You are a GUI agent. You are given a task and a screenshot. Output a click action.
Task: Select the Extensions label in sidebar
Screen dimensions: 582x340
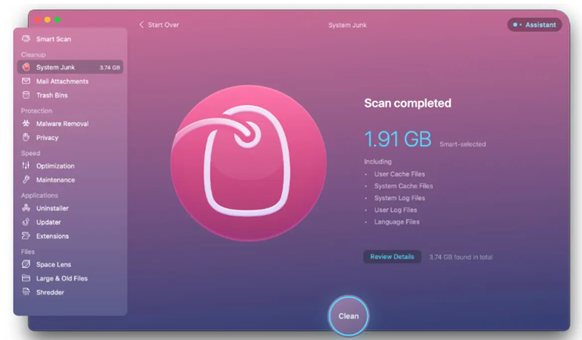53,236
